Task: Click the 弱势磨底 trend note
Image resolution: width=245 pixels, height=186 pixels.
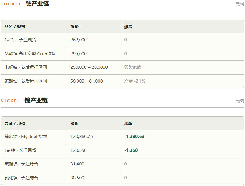Action: click(x=133, y=67)
